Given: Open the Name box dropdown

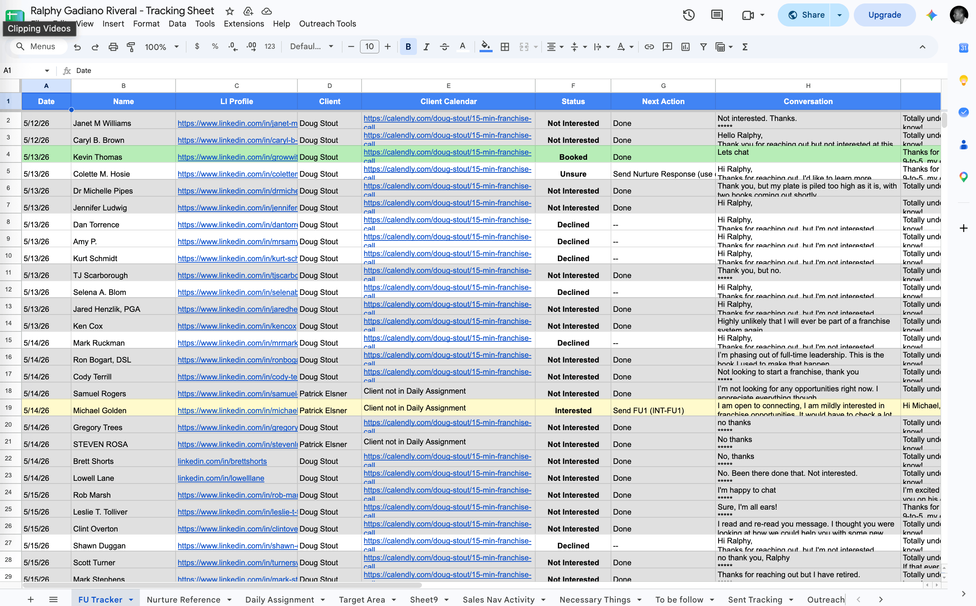Looking at the screenshot, I should point(47,71).
